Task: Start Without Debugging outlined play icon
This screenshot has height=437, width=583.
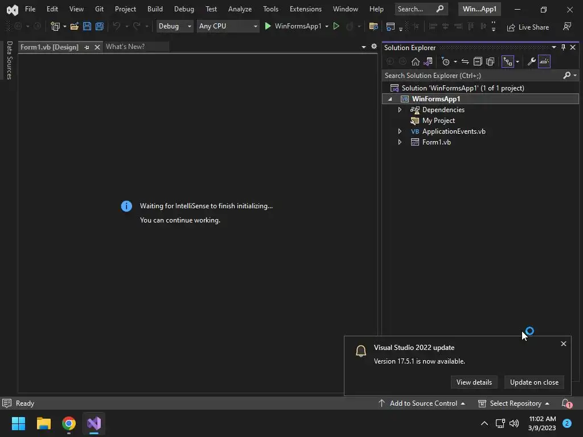Action: coord(336,26)
